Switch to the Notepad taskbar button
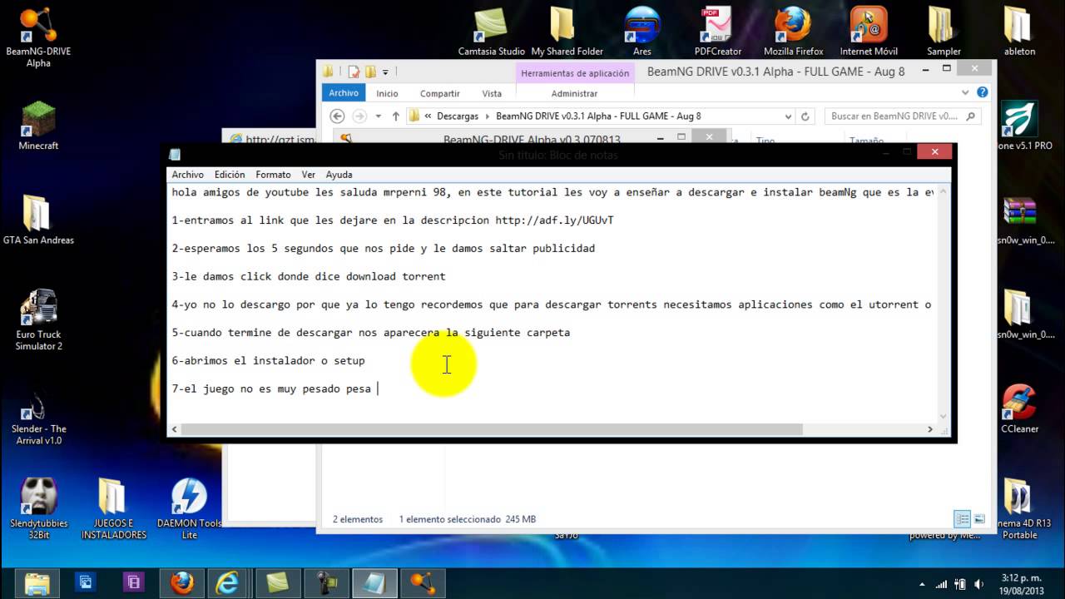The width and height of the screenshot is (1065, 599). pyautogui.click(x=374, y=582)
